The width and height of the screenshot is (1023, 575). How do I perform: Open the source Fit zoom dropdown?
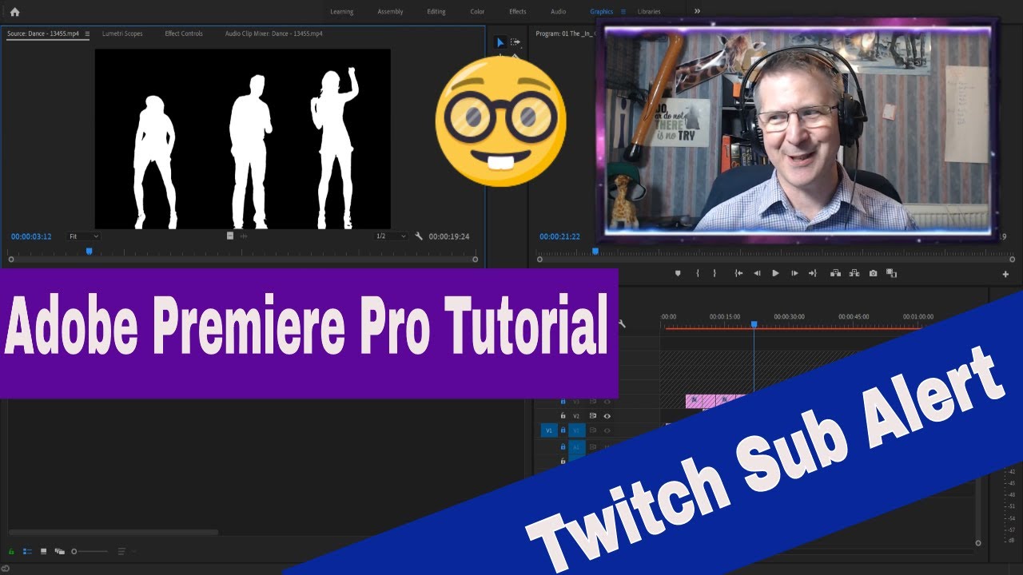pyautogui.click(x=83, y=236)
